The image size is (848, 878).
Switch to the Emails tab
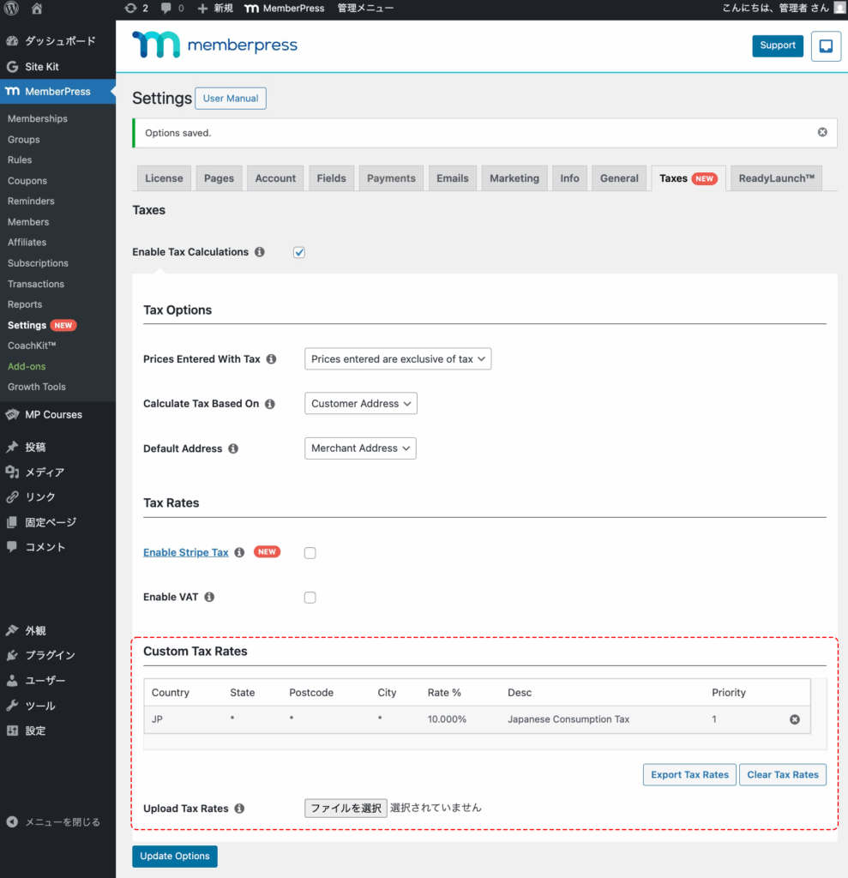[x=453, y=178]
